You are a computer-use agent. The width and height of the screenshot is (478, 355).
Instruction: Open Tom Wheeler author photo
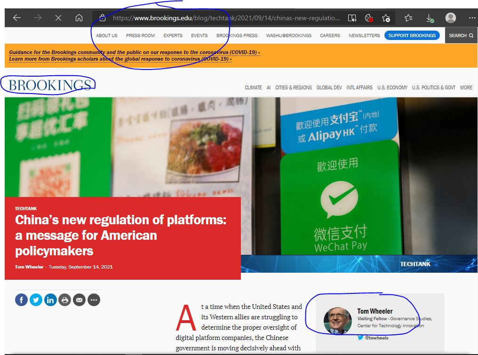[337, 321]
